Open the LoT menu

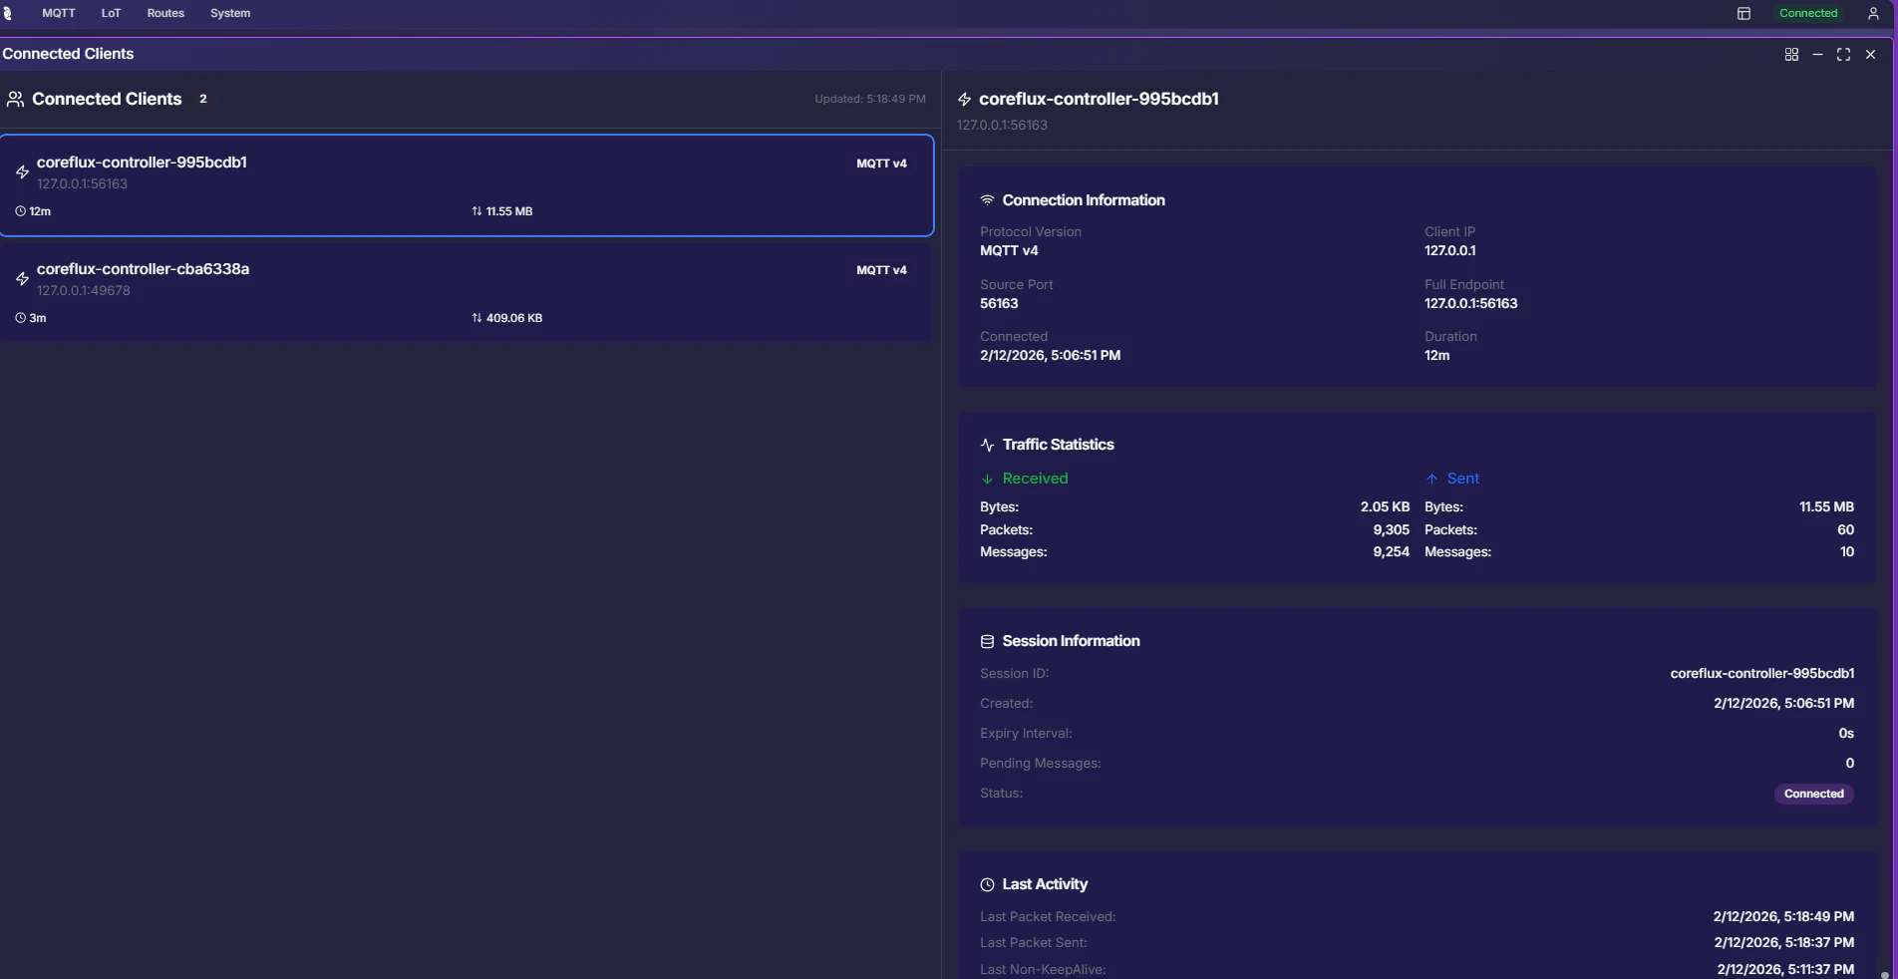tap(110, 13)
